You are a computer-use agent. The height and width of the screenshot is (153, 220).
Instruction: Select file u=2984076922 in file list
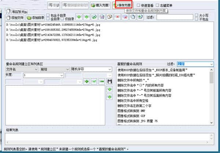pyautogui.click(x=52, y=40)
